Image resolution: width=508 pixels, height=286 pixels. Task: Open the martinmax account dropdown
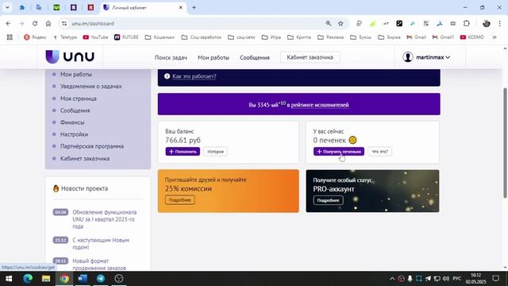pyautogui.click(x=426, y=57)
